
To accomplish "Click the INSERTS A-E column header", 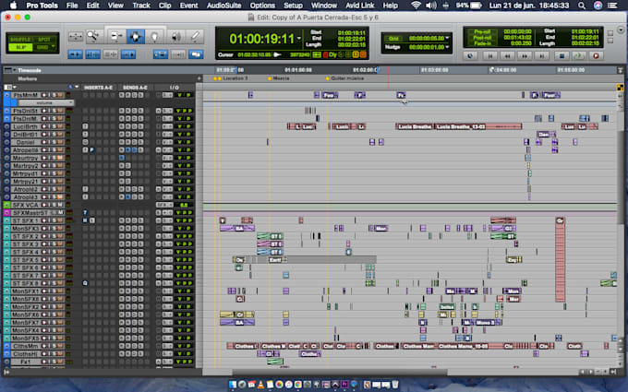I will (98, 88).
